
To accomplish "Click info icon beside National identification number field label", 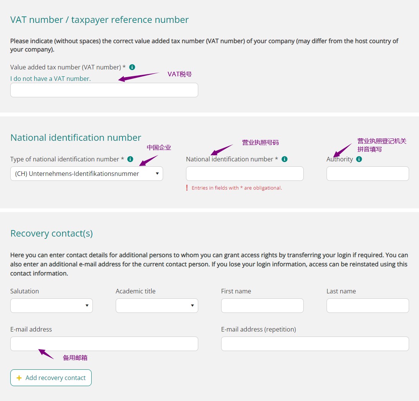I will coord(285,159).
